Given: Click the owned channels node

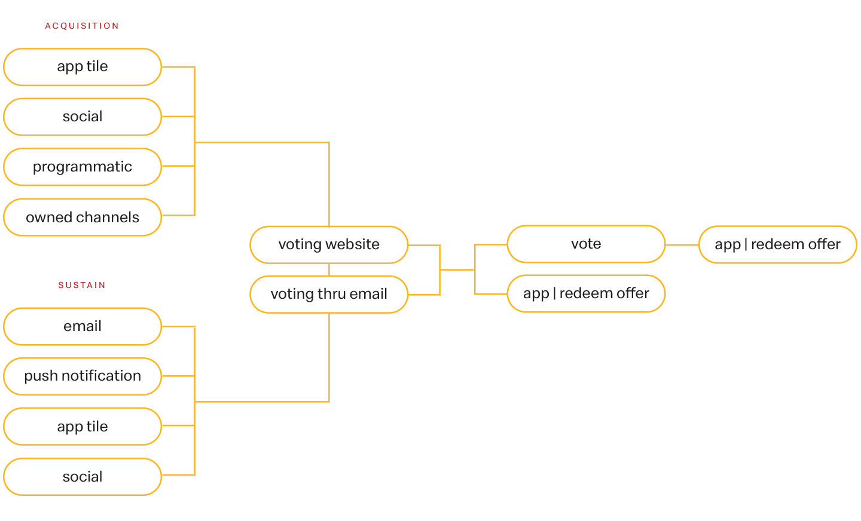Looking at the screenshot, I should 83,217.
